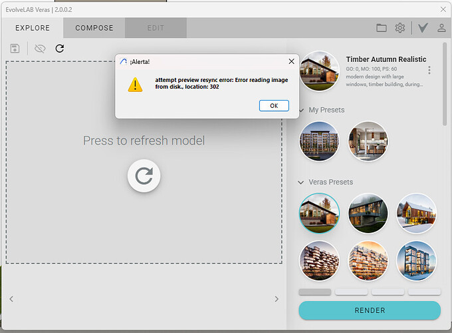Select the EDIT tab
Viewport: 452px width, 333px height.
(156, 28)
